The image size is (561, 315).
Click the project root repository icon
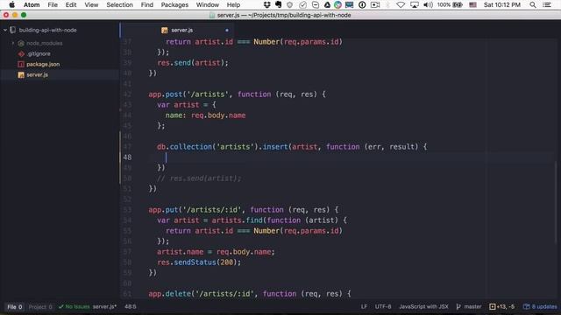click(x=13, y=31)
